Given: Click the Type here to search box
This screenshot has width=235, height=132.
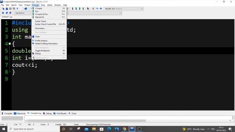Looking at the screenshot, I should coord(33,129).
